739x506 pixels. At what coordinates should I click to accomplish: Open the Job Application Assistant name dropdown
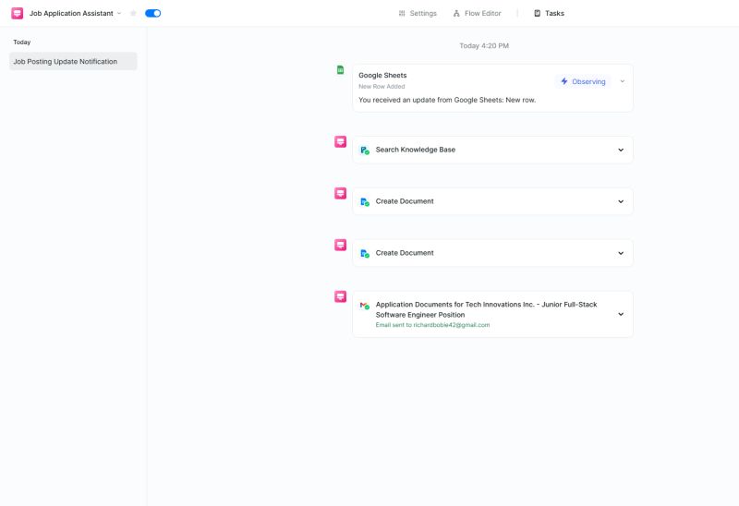tap(119, 13)
